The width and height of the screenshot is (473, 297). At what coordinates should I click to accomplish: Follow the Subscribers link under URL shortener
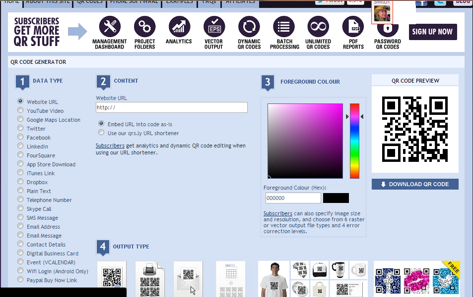coord(110,146)
